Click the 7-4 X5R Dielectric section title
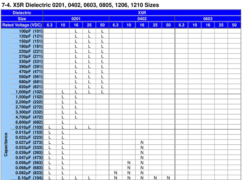Image resolution: width=243 pixels, height=180 pixels. click(x=80, y=5)
